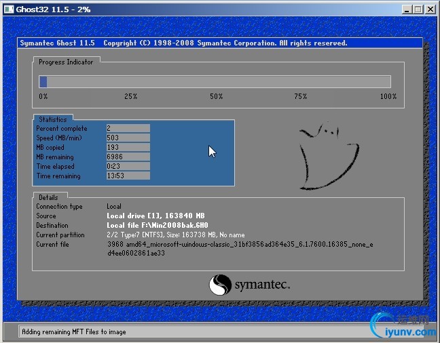The image size is (440, 343).
Task: Click the 'd4ee0602861ae33' file name continuation
Action: [136, 254]
